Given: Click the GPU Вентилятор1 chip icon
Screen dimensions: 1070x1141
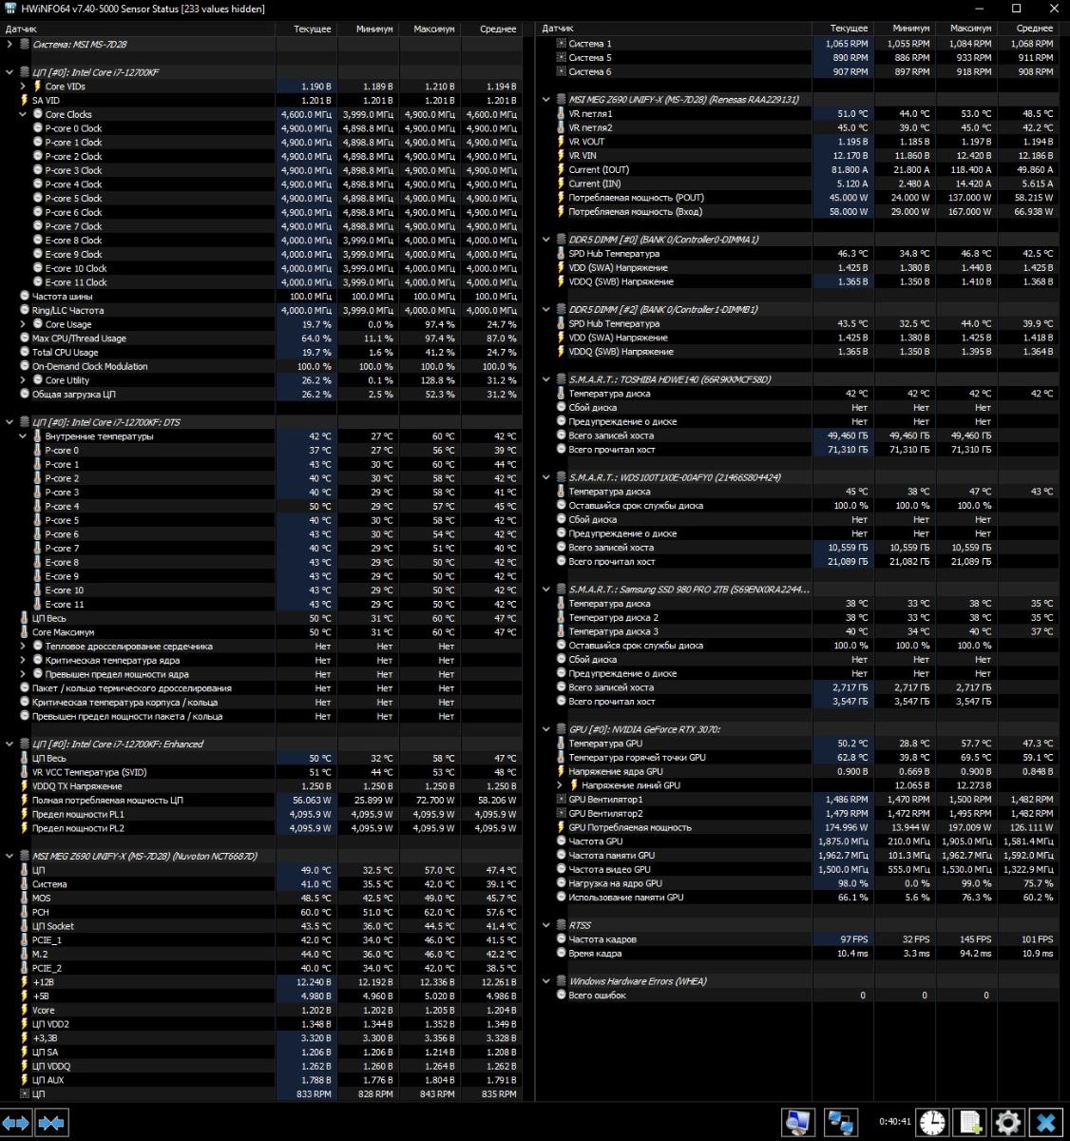Looking at the screenshot, I should [561, 800].
